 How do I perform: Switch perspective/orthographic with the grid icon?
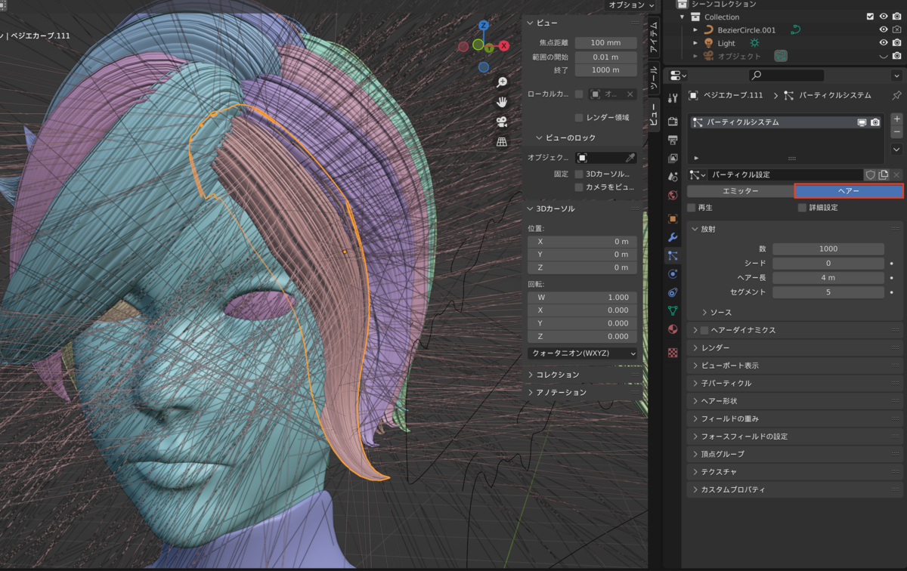tap(502, 142)
